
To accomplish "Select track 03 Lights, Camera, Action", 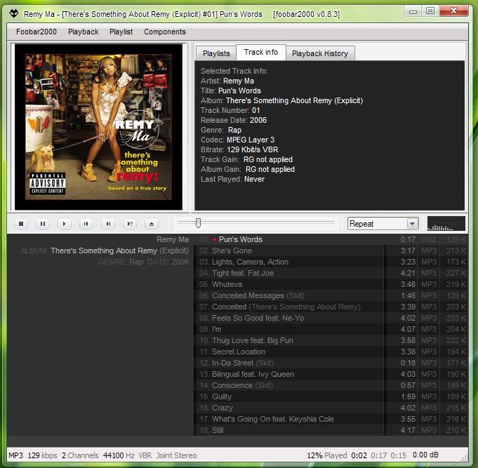I will (331, 262).
